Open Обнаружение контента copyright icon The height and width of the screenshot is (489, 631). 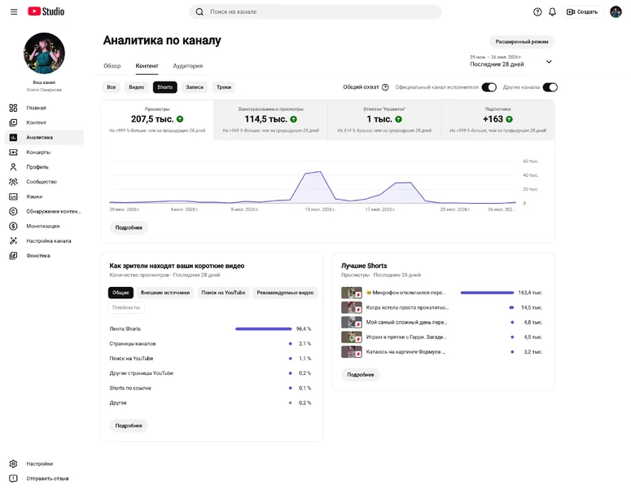click(13, 211)
